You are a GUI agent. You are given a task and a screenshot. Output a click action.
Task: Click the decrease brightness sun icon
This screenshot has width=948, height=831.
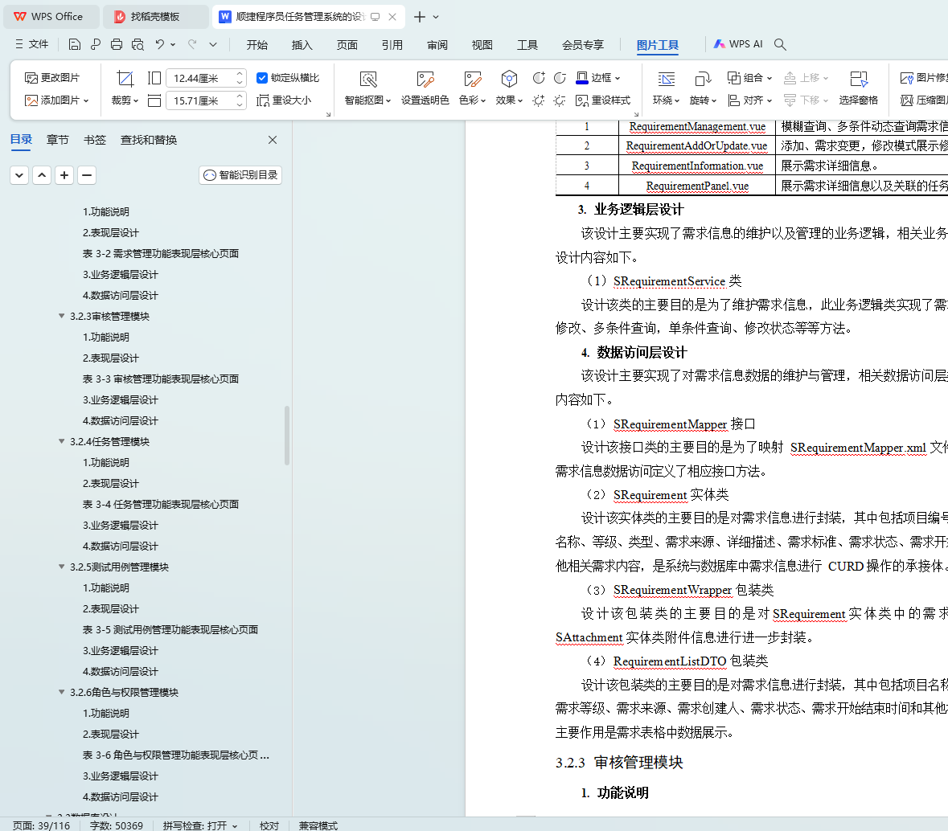click(x=560, y=100)
